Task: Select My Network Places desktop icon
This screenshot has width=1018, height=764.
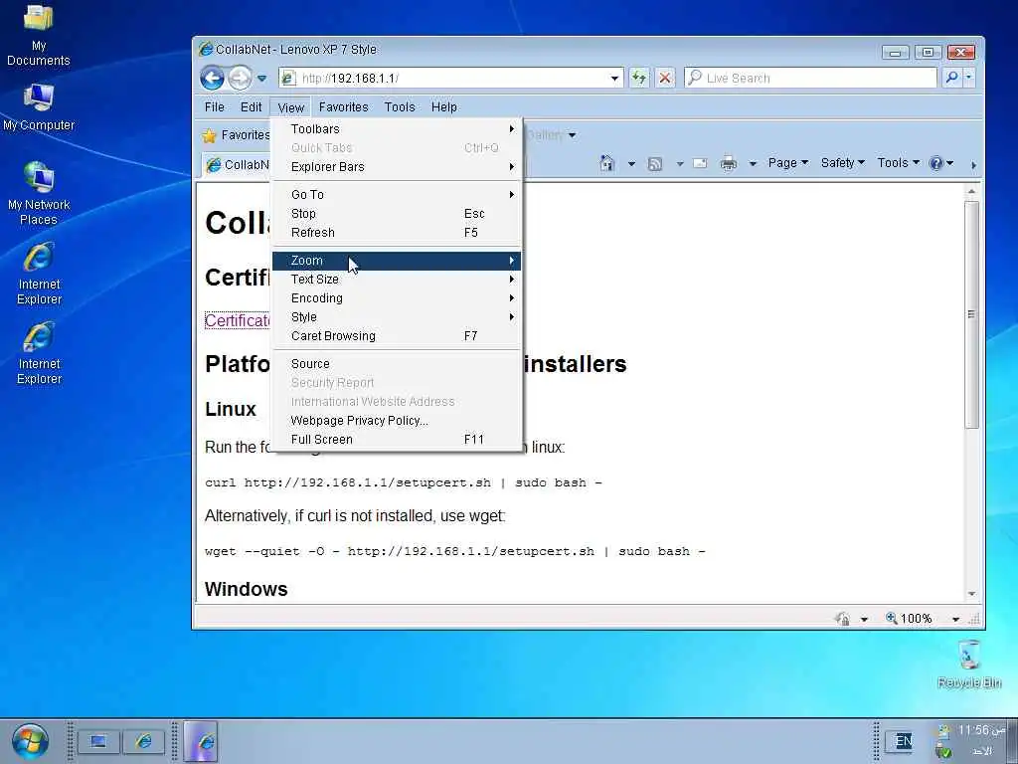Action: pos(39,194)
